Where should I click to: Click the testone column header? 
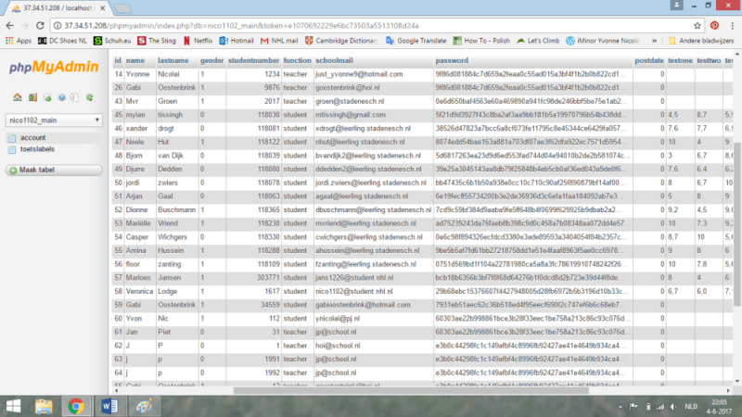click(x=680, y=60)
